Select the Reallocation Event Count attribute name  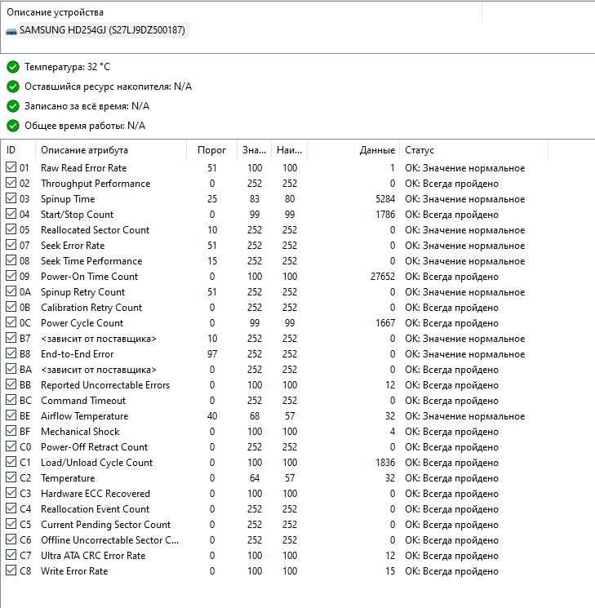click(95, 509)
